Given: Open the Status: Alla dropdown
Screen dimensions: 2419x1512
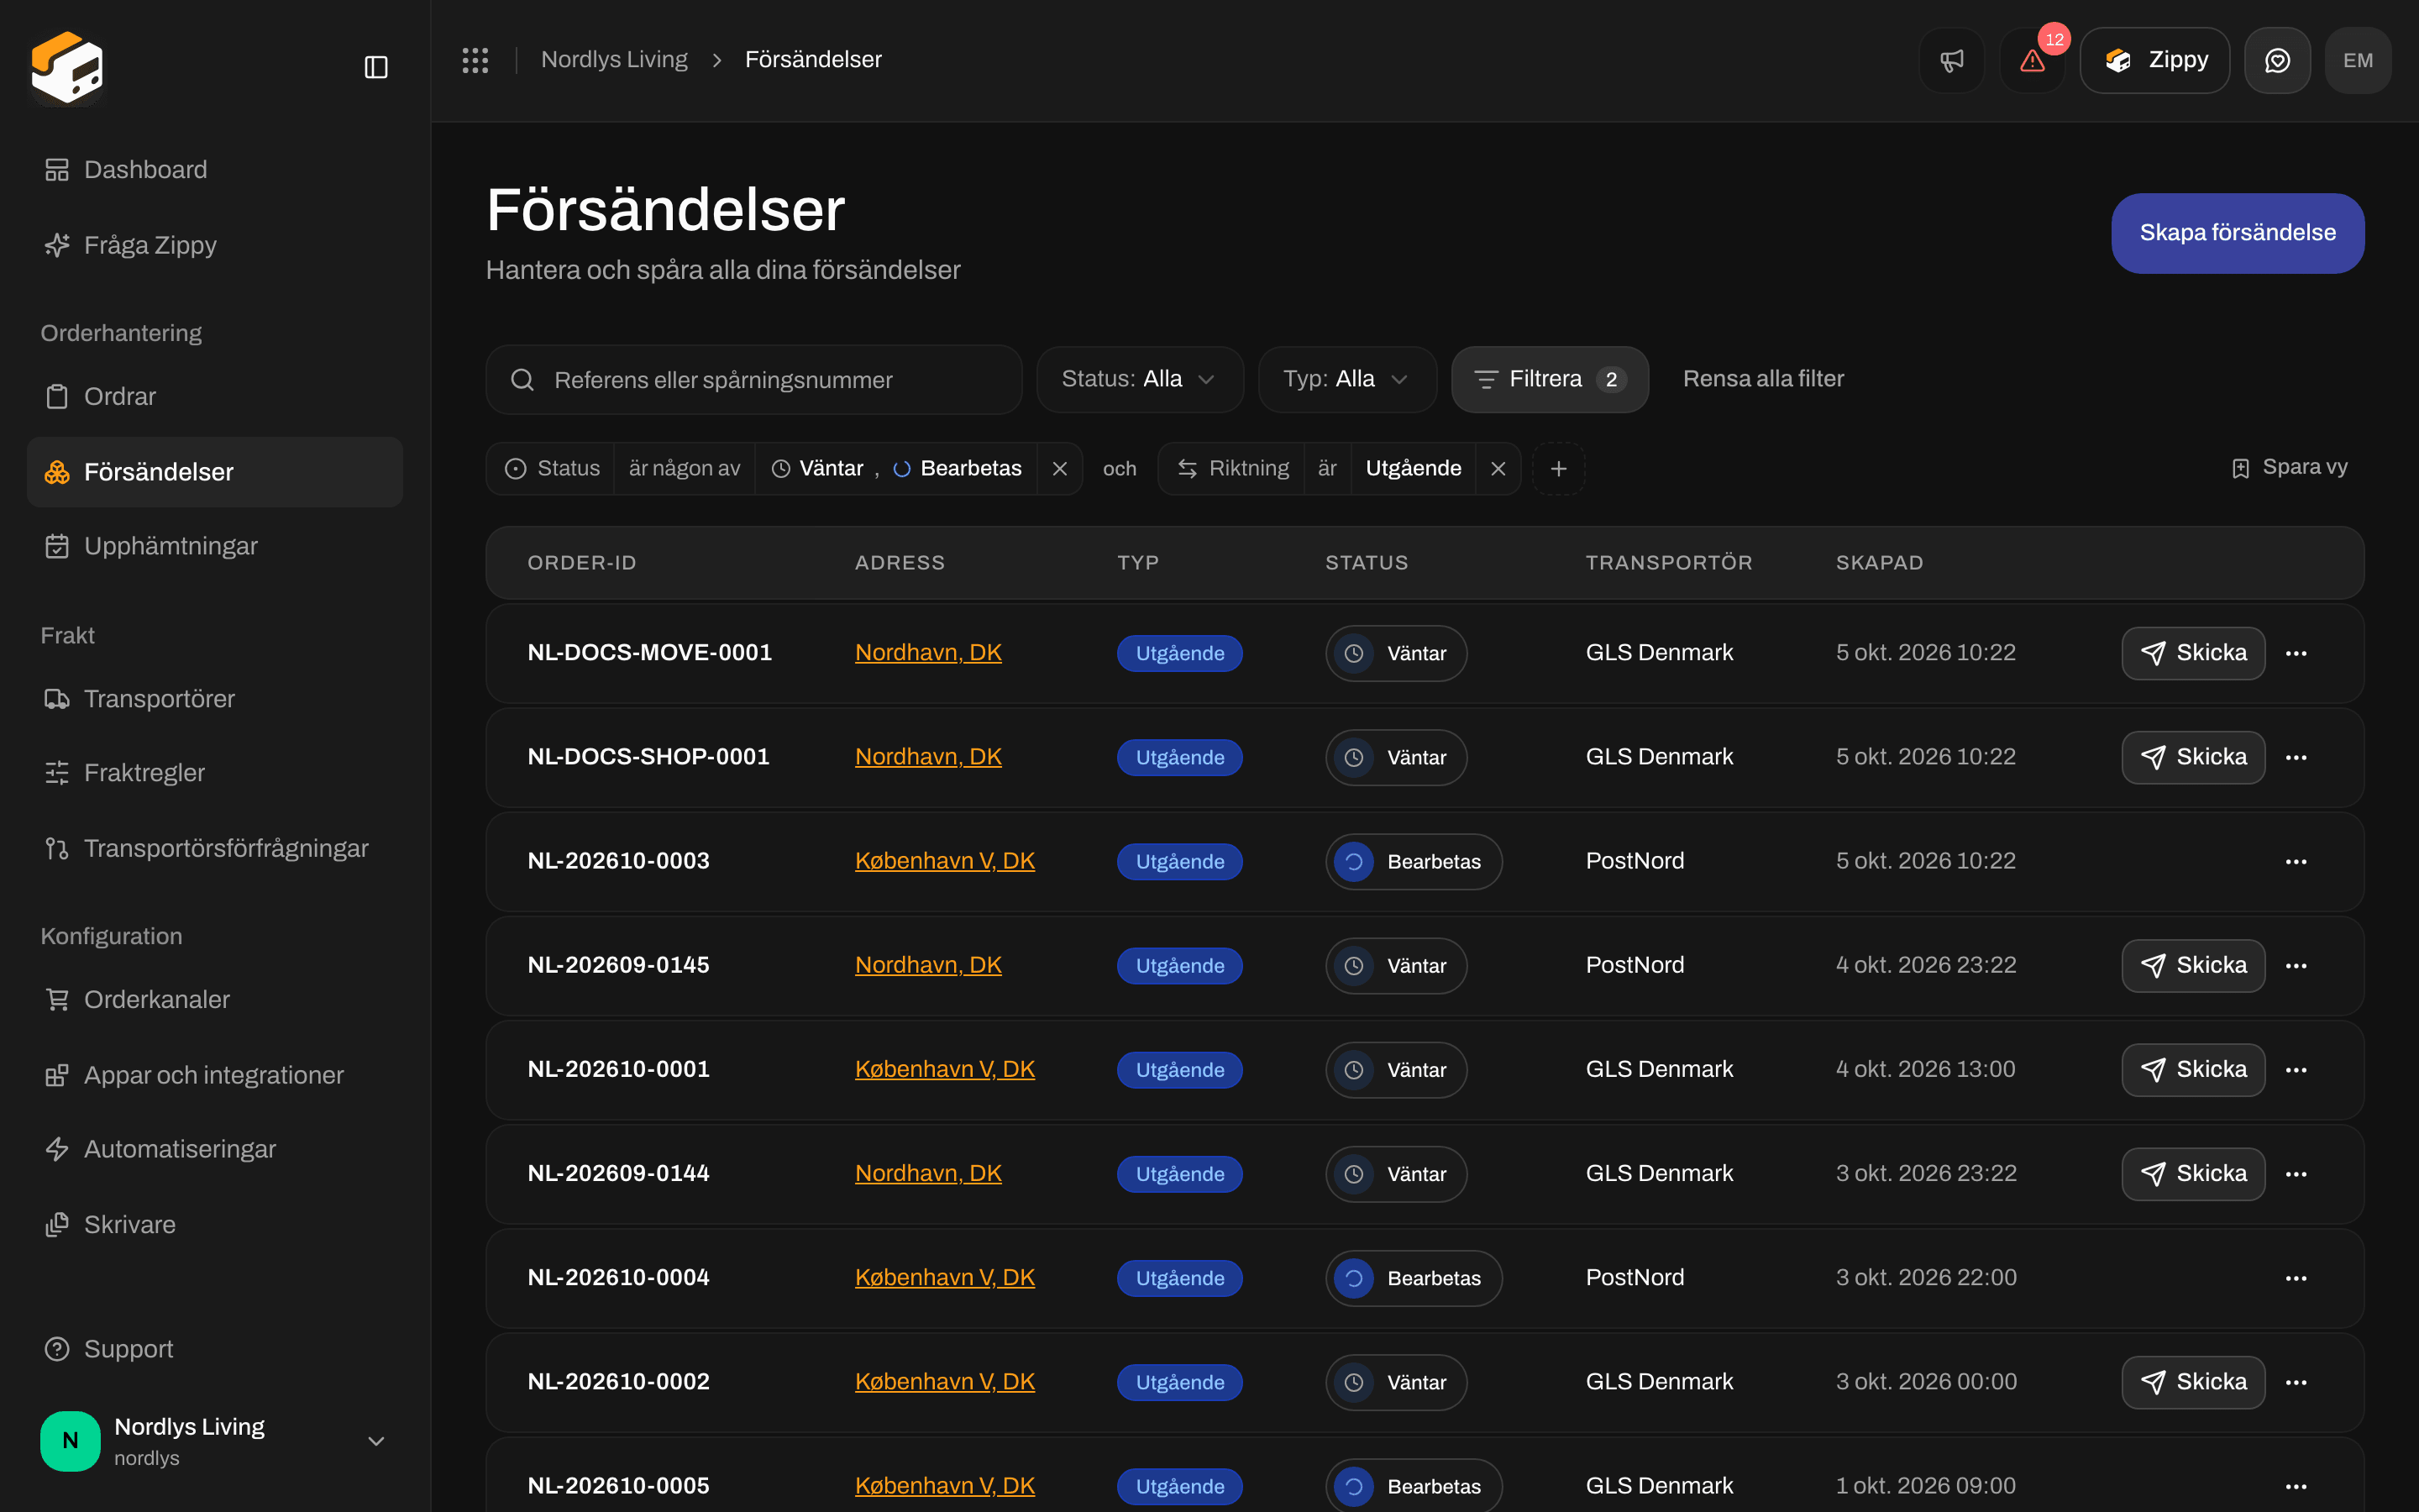Looking at the screenshot, I should (1140, 379).
